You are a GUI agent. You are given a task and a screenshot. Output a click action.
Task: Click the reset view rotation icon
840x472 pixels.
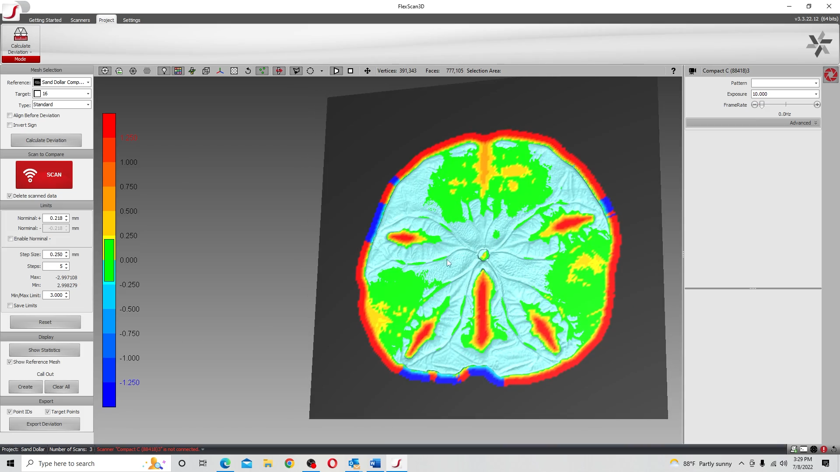click(248, 71)
